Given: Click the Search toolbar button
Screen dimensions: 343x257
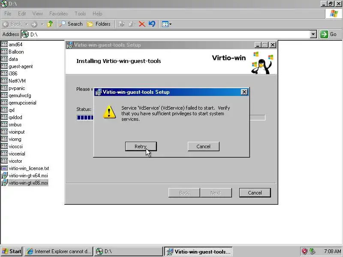Looking at the screenshot, I should [x=71, y=24].
